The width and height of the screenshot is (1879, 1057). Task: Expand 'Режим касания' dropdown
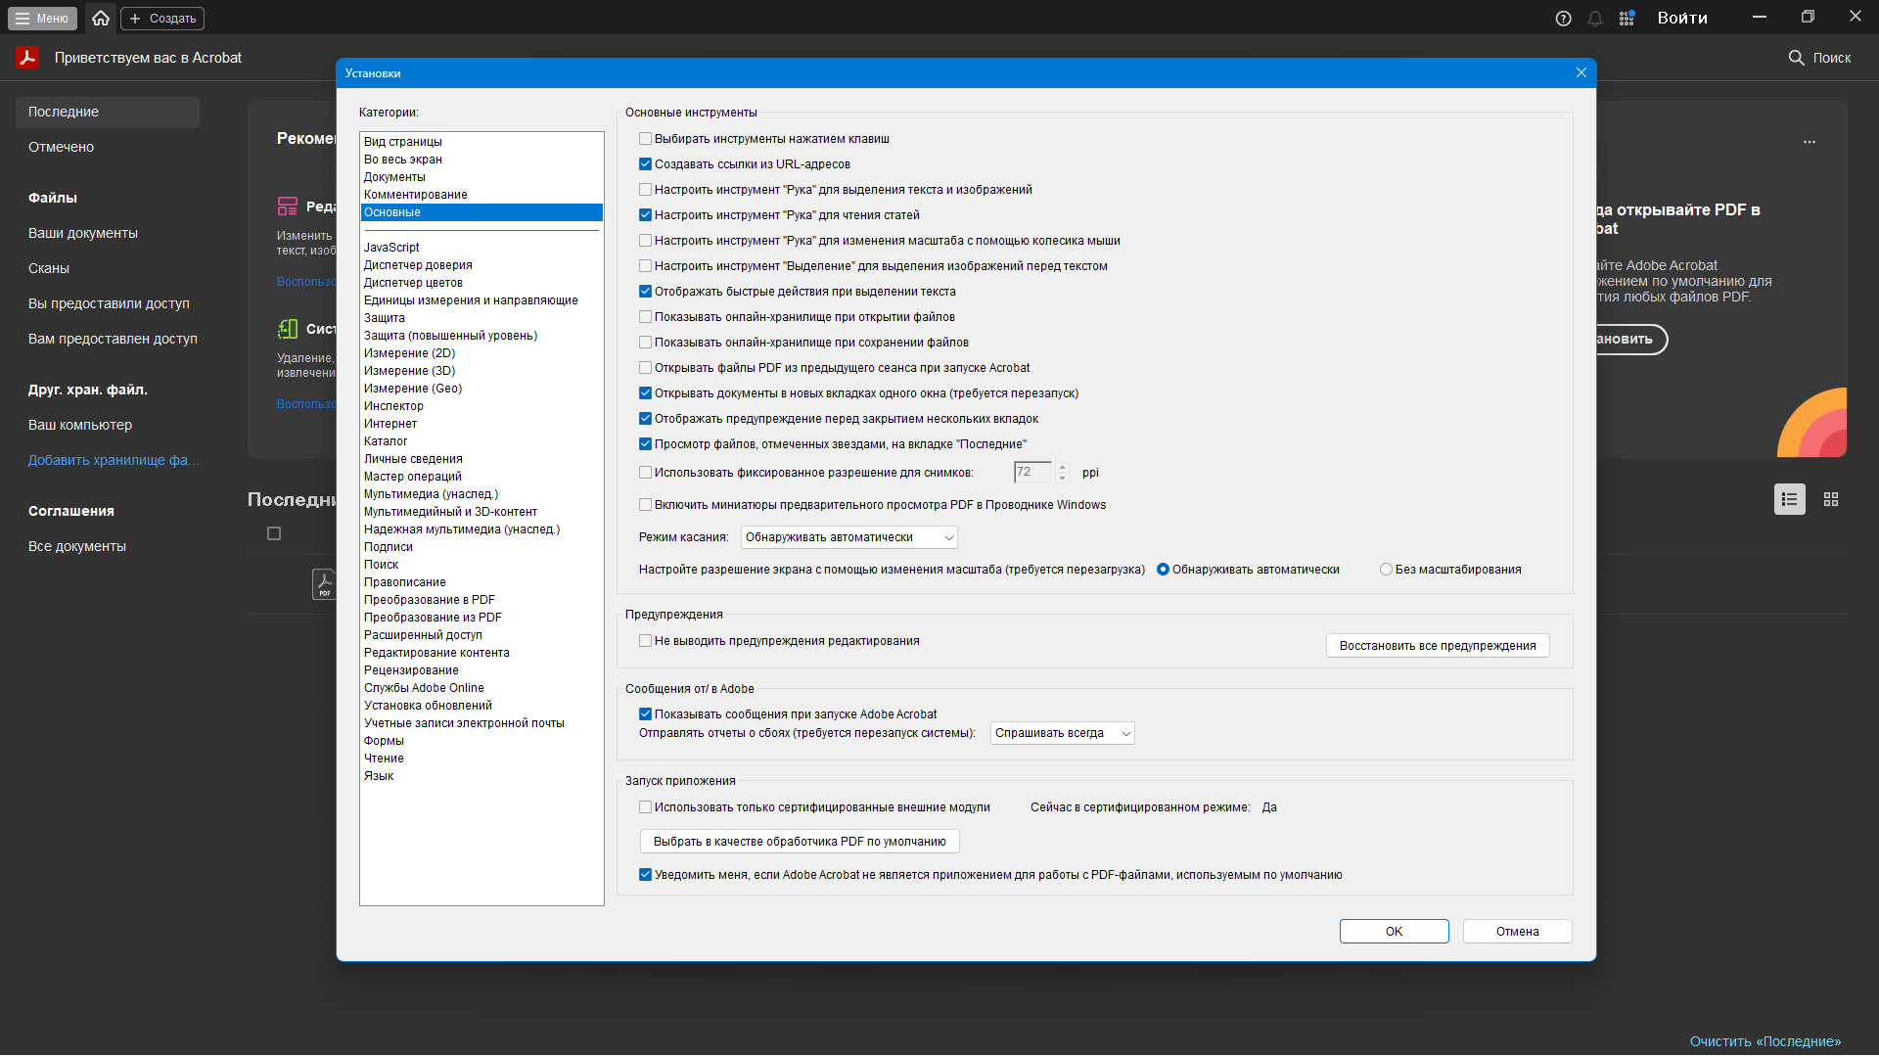(848, 537)
